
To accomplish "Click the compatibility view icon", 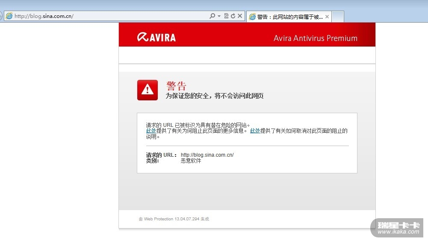I will coord(226,16).
